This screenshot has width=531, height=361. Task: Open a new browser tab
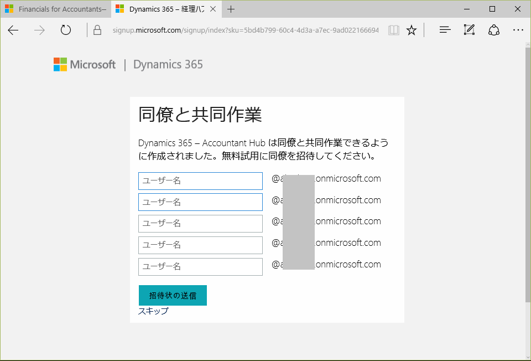point(231,9)
